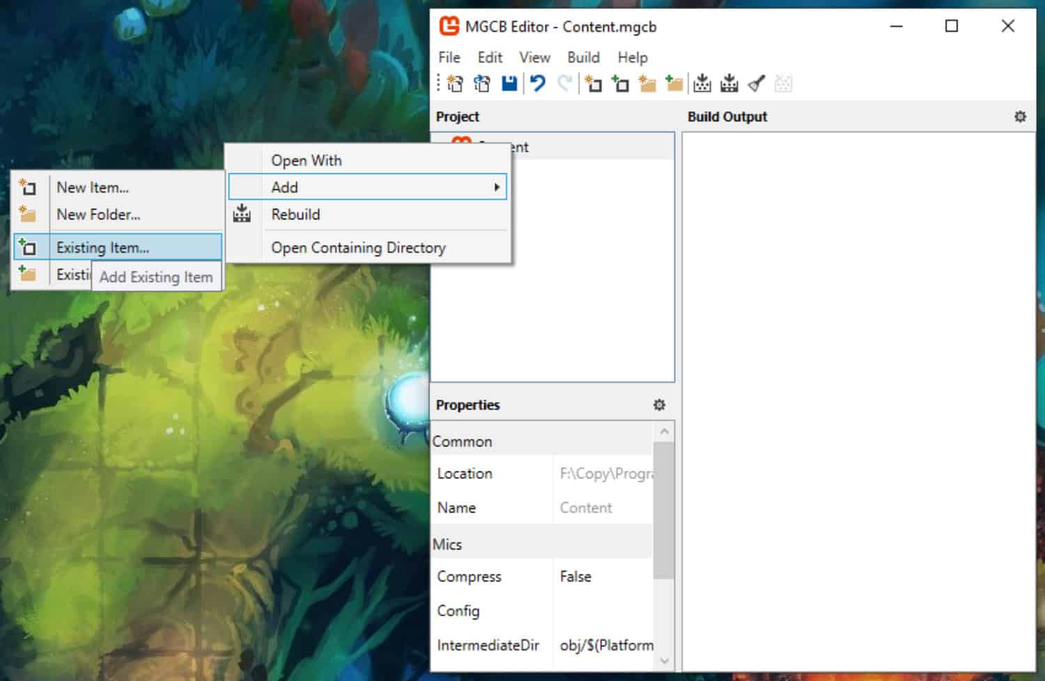Image resolution: width=1045 pixels, height=681 pixels.
Task: Choose Open With in the context menu
Action: pos(368,160)
